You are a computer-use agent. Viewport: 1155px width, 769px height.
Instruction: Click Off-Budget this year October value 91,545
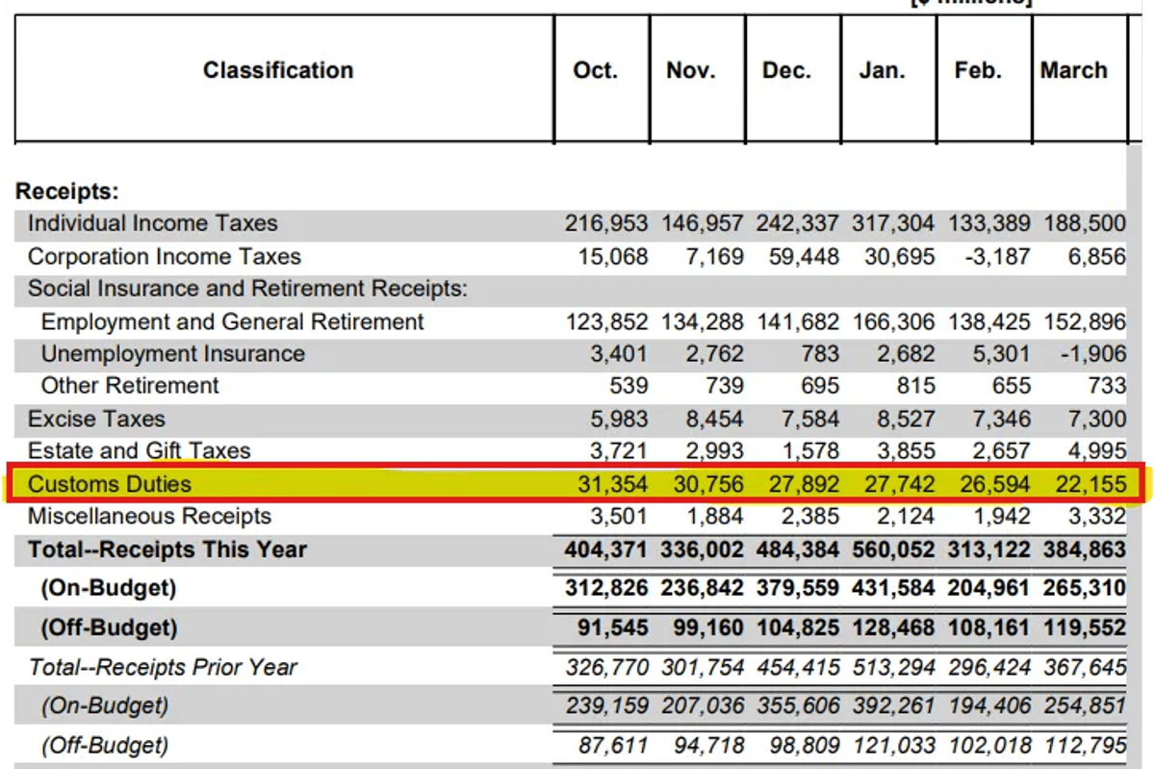pyautogui.click(x=613, y=628)
